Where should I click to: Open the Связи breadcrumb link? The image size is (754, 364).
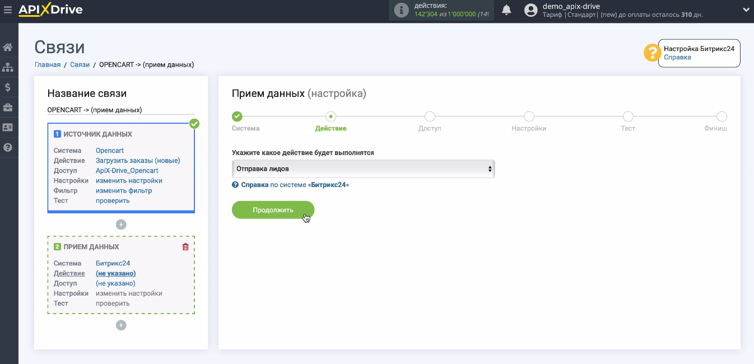point(80,65)
